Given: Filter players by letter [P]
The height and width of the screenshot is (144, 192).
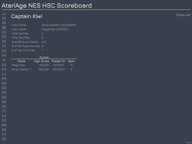Looking at the screenshot, I should point(4,92).
